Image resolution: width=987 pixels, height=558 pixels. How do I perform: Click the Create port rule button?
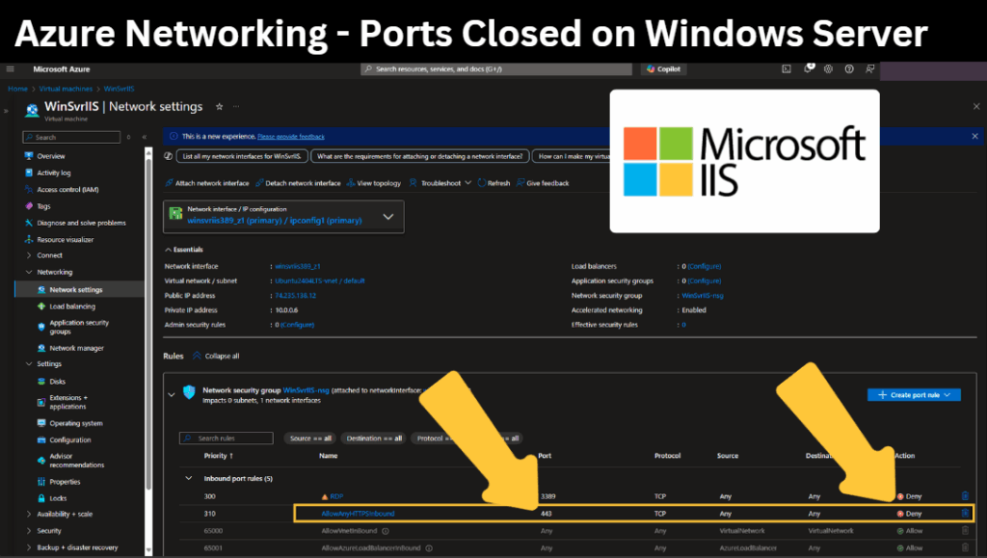tap(914, 395)
